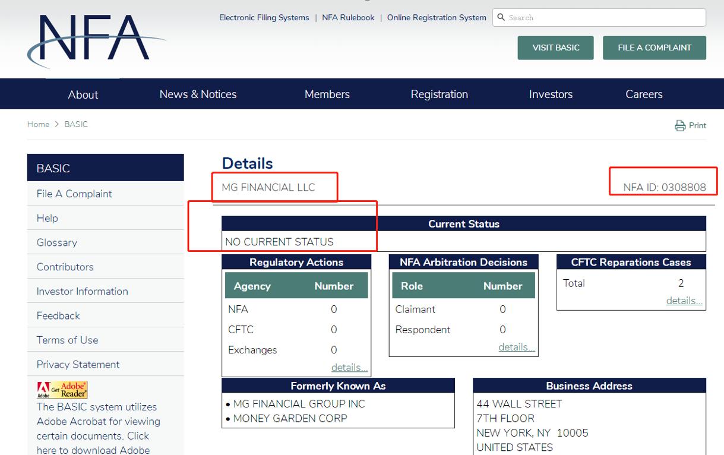Click NEW YORK, NY 10005 line
Image resolution: width=724 pixels, height=455 pixels.
[x=532, y=432]
